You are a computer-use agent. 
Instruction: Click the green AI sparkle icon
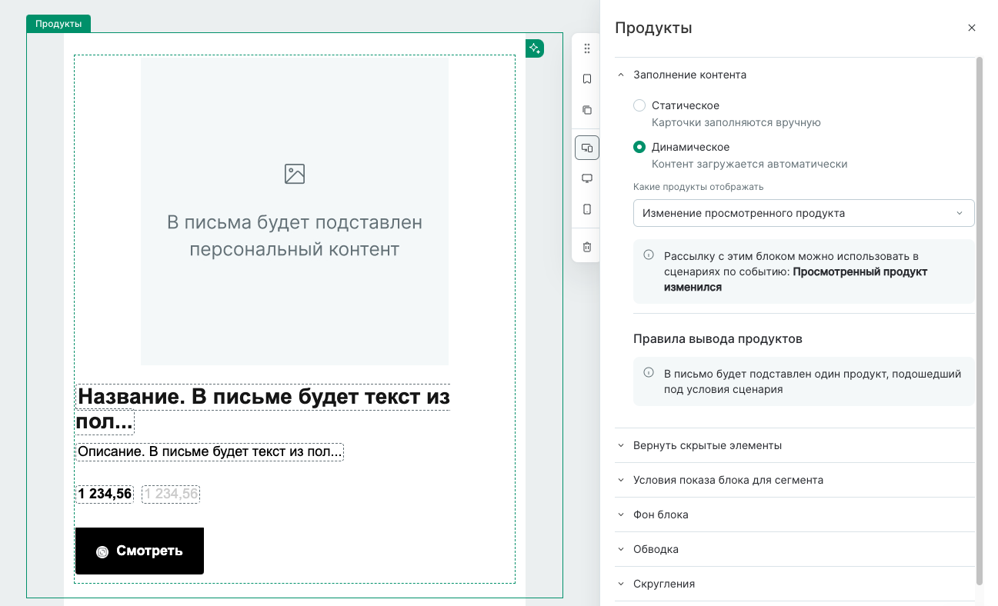pos(535,48)
